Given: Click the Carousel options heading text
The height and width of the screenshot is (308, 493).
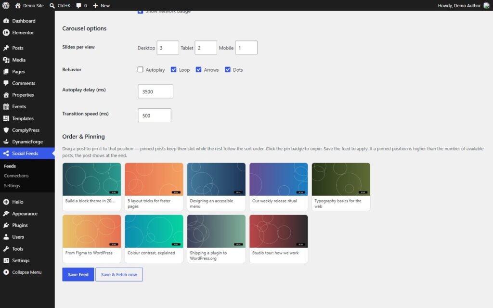Looking at the screenshot, I should coord(84,28).
